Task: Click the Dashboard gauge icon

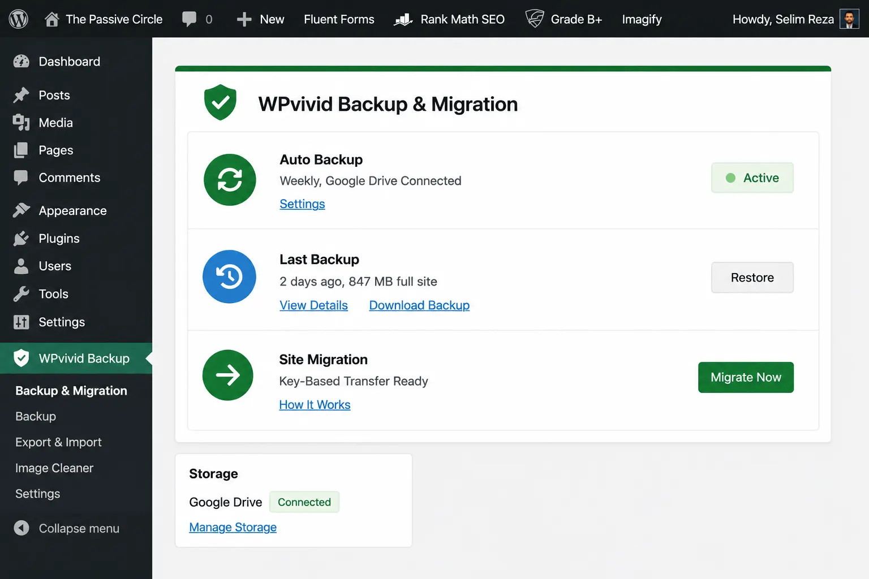Action: click(x=21, y=62)
